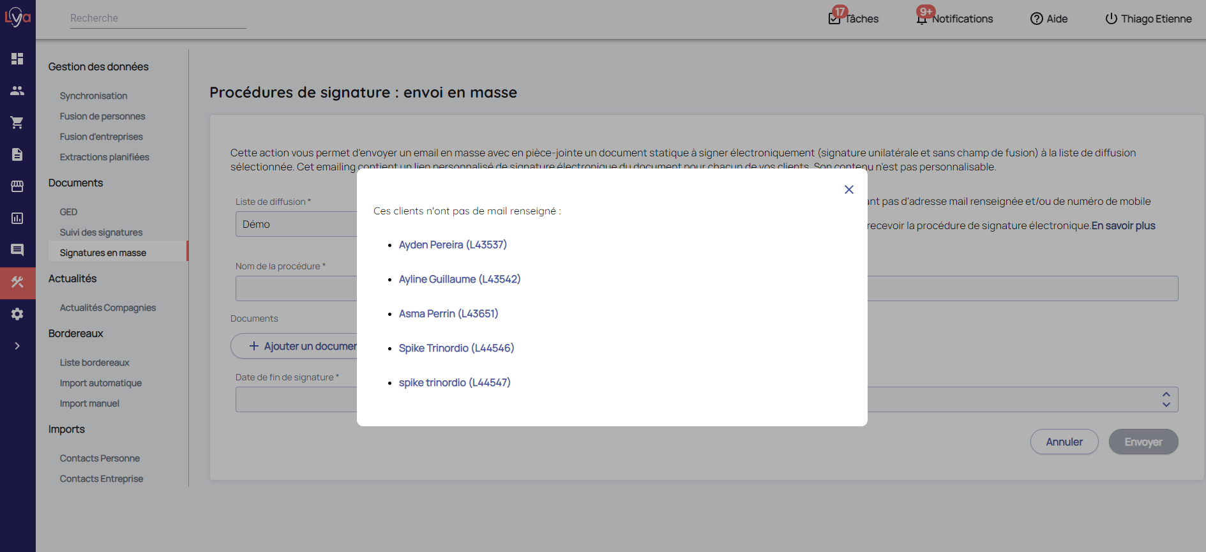Open the Notifications bell icon
The width and height of the screenshot is (1206, 552).
(922, 19)
